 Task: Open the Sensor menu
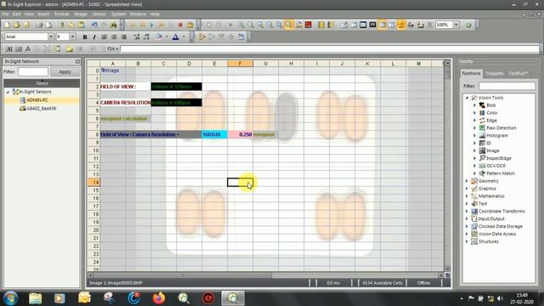[x=99, y=14]
